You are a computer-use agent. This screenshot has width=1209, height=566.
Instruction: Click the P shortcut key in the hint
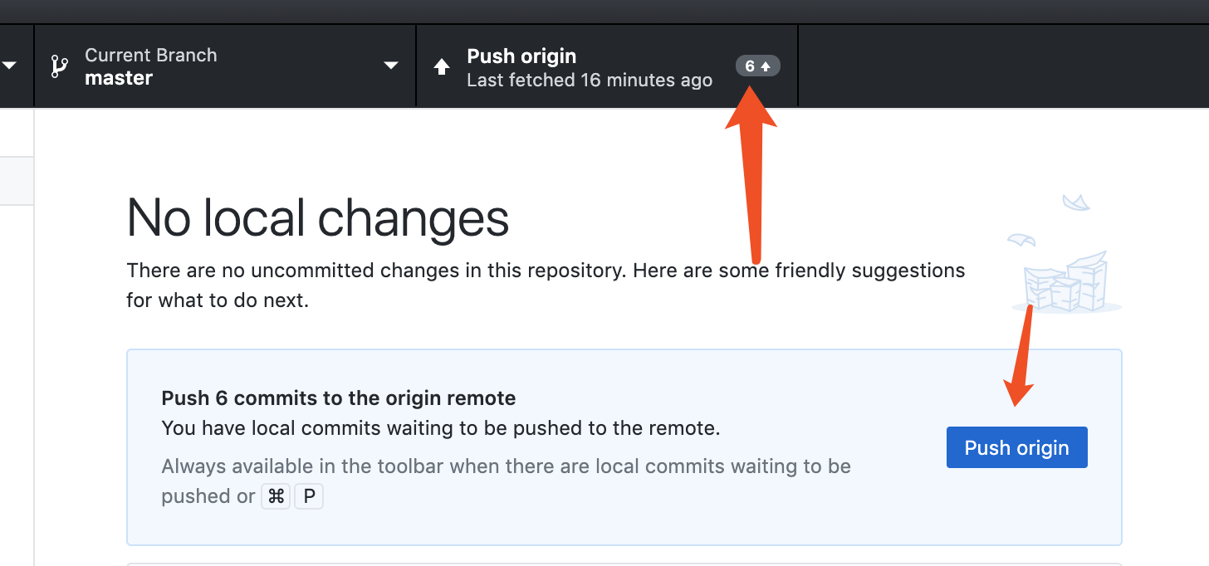click(x=309, y=496)
